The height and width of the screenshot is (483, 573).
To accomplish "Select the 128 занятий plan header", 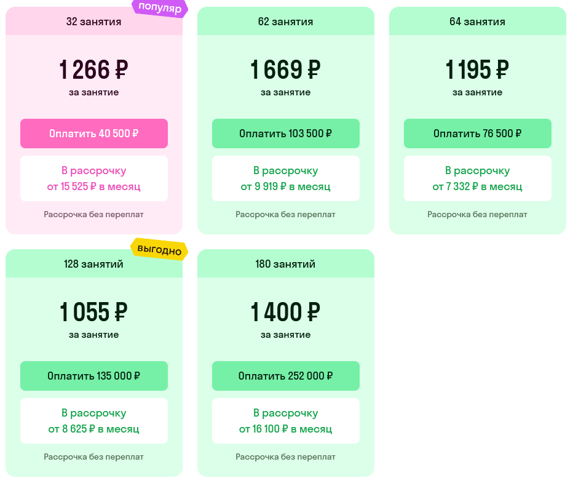I will [94, 263].
